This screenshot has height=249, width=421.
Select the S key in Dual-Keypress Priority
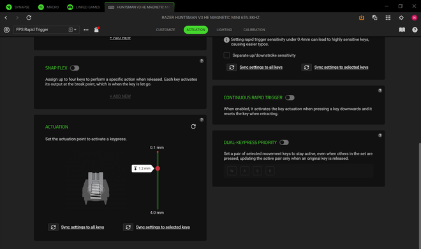(x=257, y=171)
